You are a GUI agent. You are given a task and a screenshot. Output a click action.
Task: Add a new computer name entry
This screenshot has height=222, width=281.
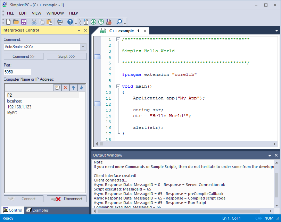click(58, 88)
